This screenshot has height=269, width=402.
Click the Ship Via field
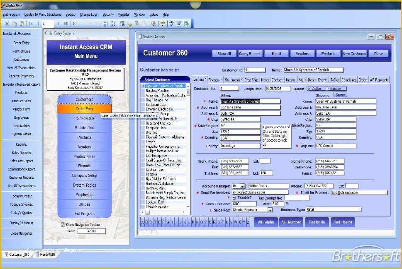pos(336,146)
